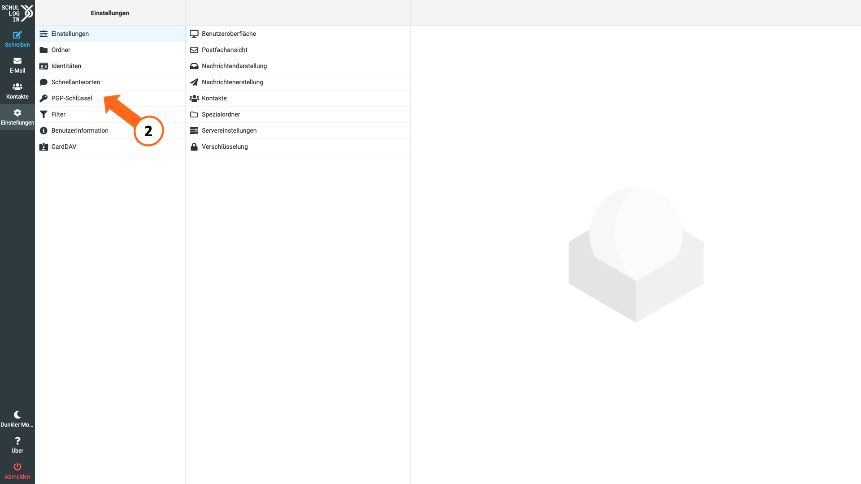Open the Ordner settings section

click(x=110, y=50)
